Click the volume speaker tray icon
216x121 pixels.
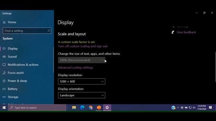194,108
